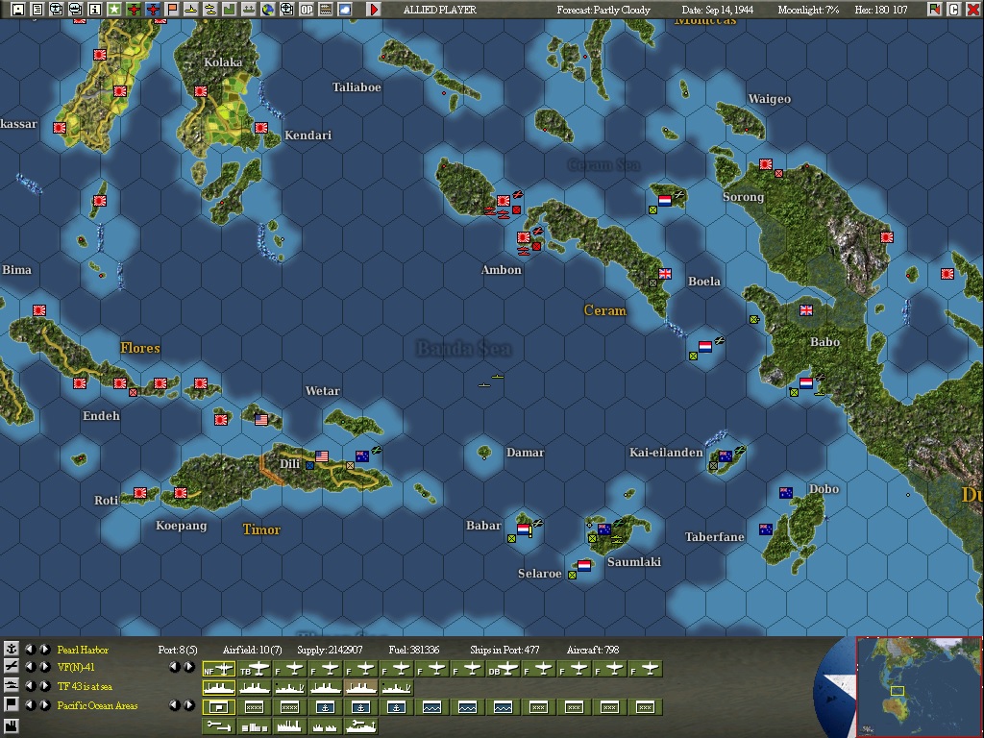Click the 'Hex: 180 107' readout
Image resolution: width=984 pixels, height=738 pixels.
pos(881,10)
